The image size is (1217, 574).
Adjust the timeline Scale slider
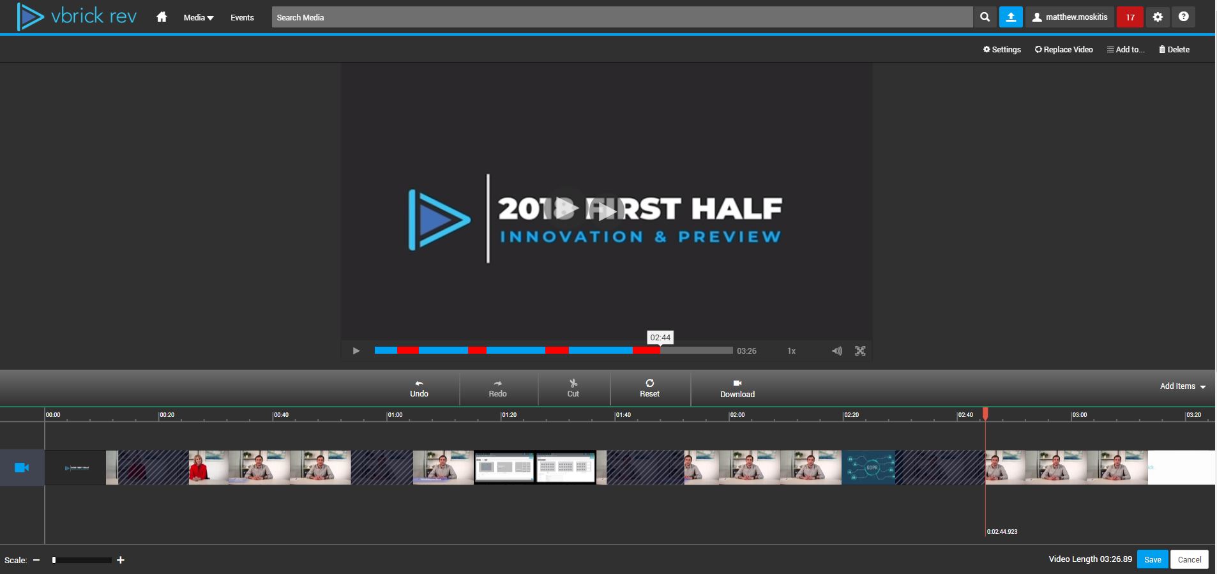click(x=82, y=560)
